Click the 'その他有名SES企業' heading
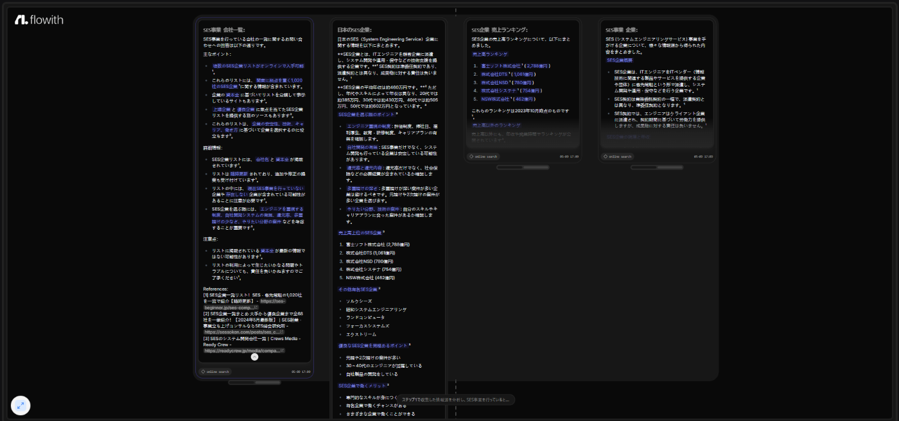The width and height of the screenshot is (899, 421). point(358,289)
